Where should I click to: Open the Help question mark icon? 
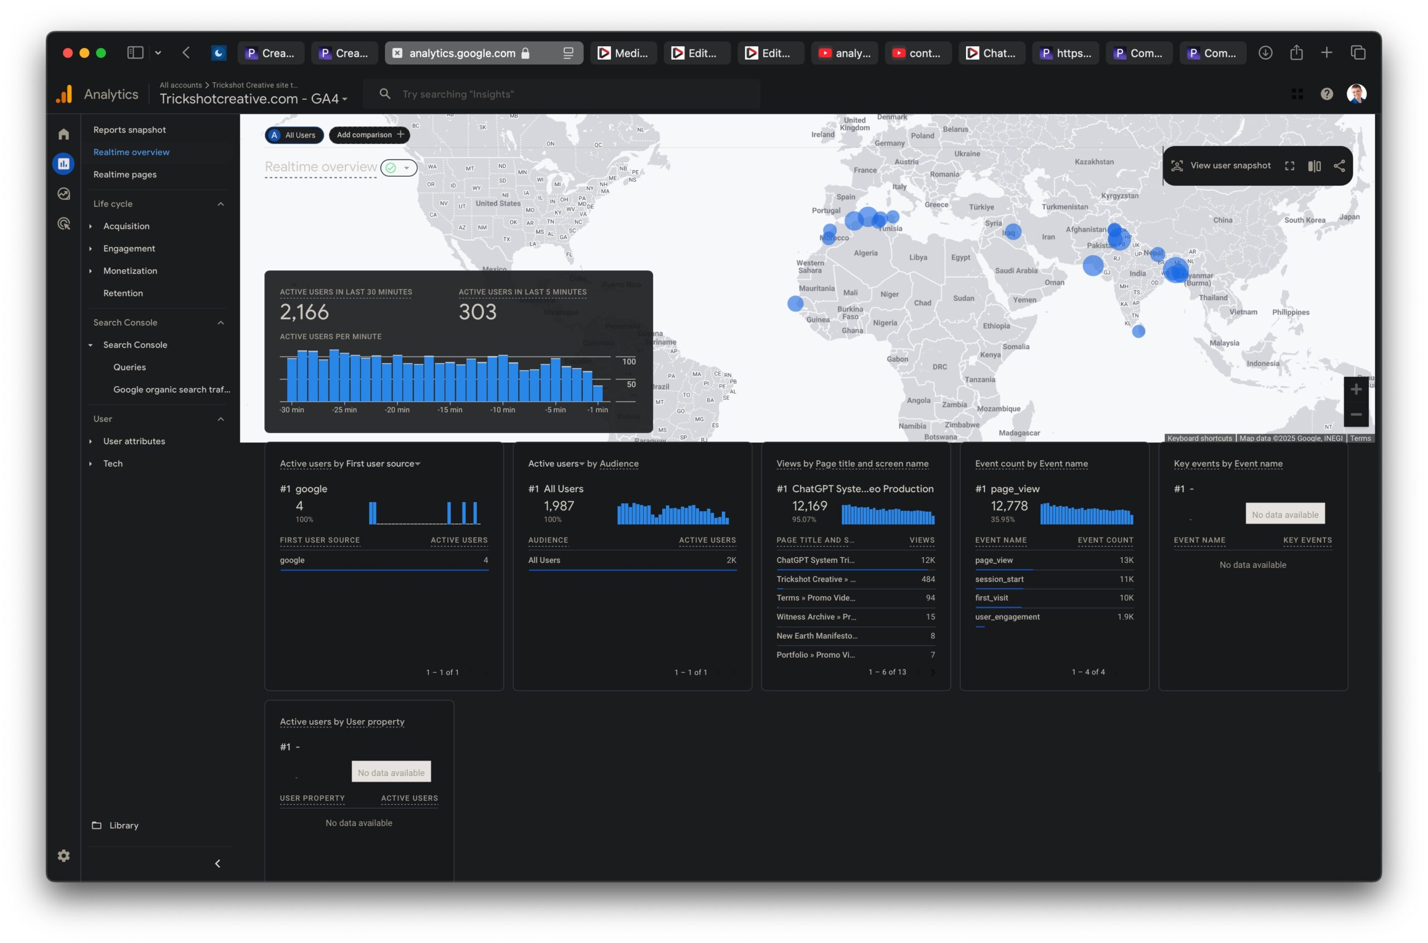tap(1327, 94)
